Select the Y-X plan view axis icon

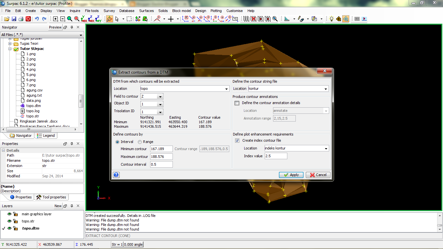(x=84, y=19)
